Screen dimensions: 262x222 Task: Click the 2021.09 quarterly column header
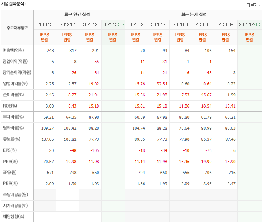click(226, 25)
